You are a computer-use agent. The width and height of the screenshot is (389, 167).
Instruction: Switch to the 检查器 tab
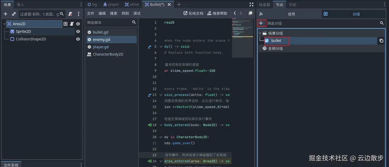[x=264, y=4]
